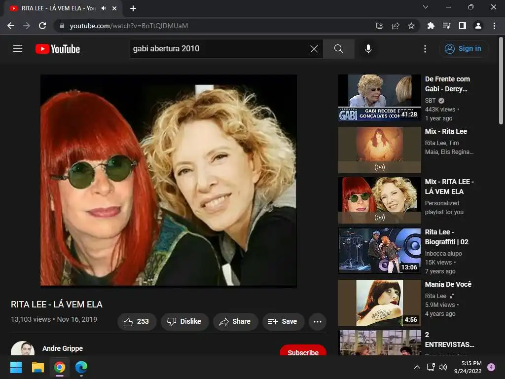The height and width of the screenshot is (379, 505).
Task: Save the video to a playlist
Action: click(x=283, y=321)
